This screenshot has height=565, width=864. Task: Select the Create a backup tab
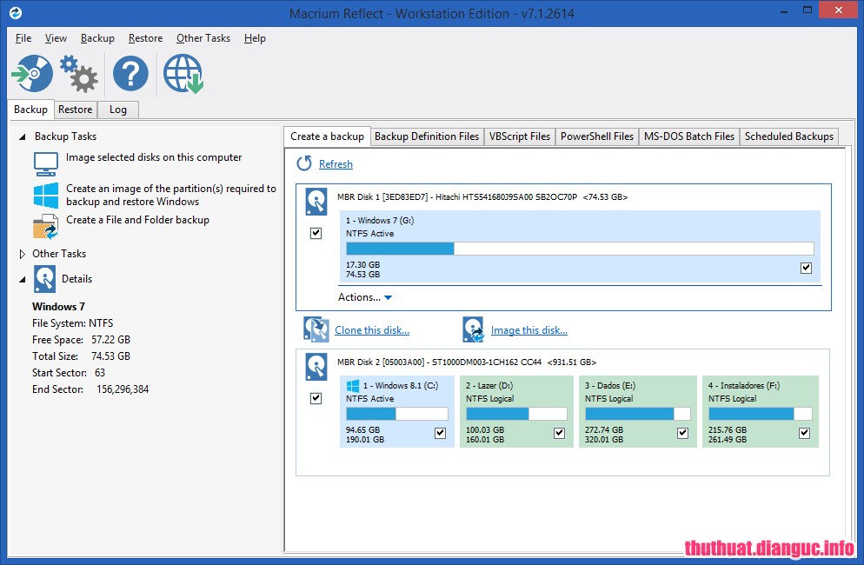click(x=328, y=136)
